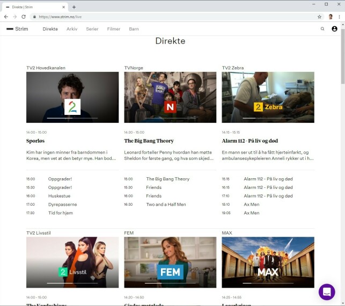
Task: Open The Big Bang Theory title
Action: pyautogui.click(x=149, y=141)
